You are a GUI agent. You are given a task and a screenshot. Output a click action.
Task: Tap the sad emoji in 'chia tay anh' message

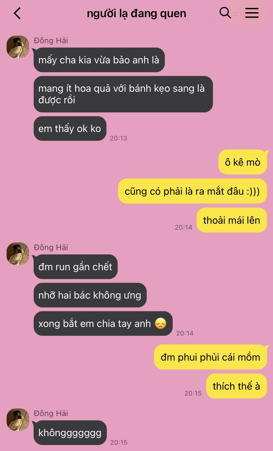point(160,324)
